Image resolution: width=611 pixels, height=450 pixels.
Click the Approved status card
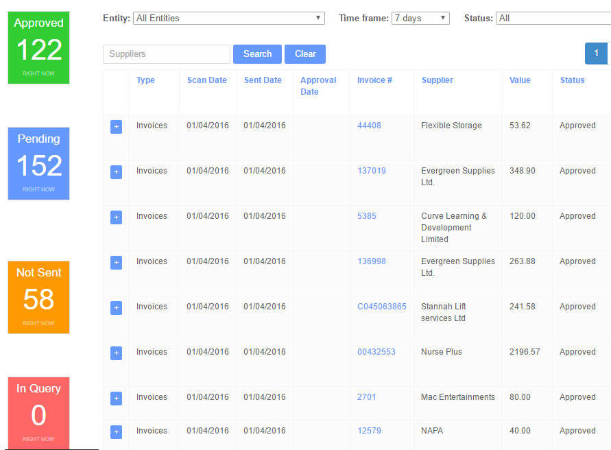click(x=38, y=47)
